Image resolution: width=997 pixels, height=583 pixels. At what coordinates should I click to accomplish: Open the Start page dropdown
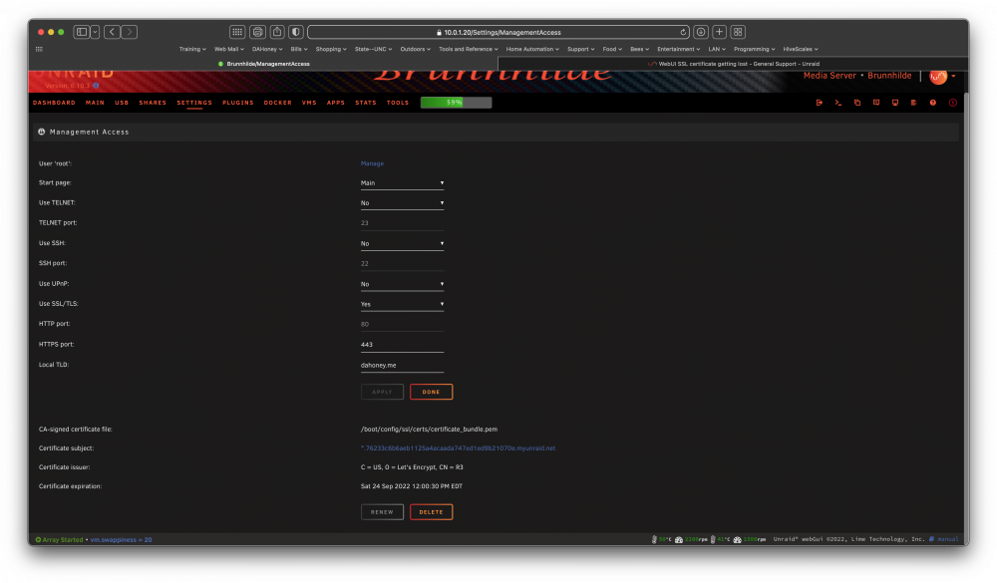(x=402, y=183)
